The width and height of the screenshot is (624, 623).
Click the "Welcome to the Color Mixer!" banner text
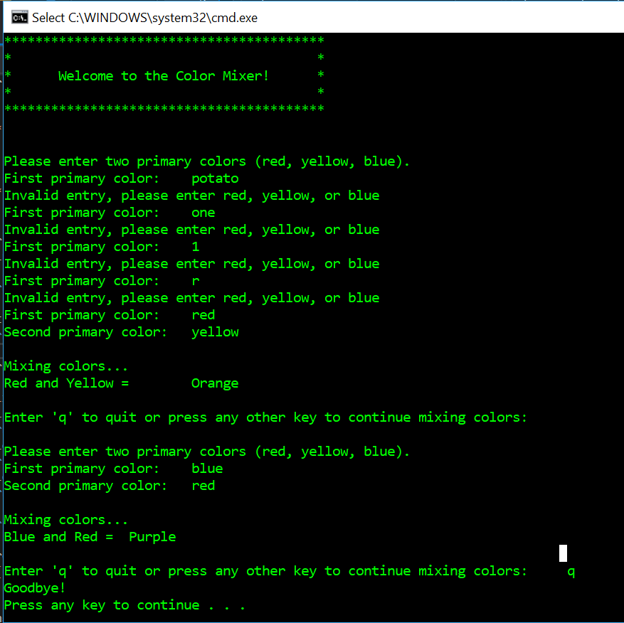point(164,76)
